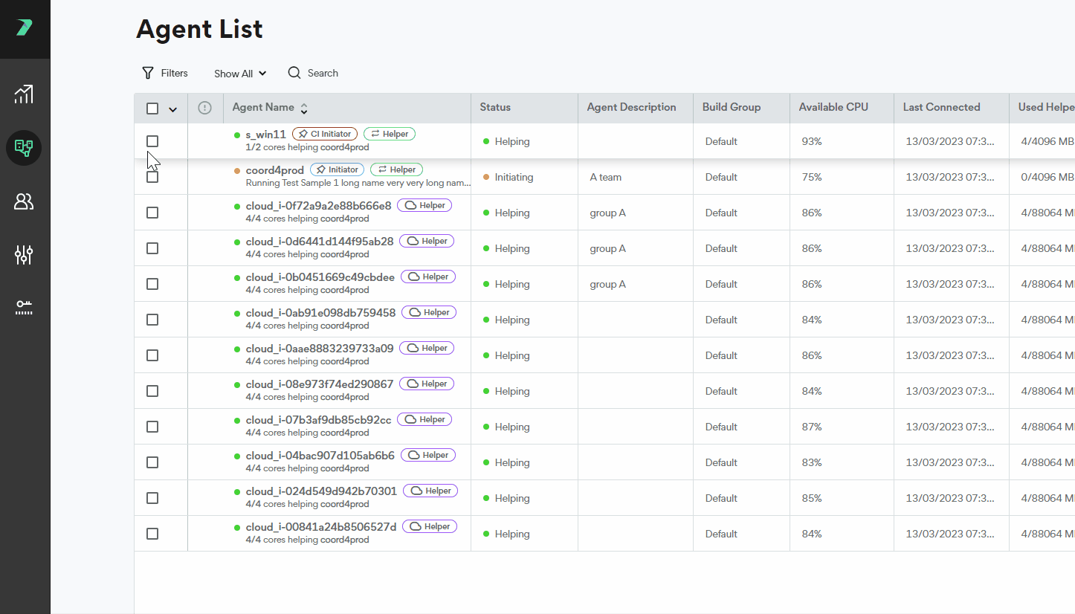Click the Filters funnel icon
The image size is (1075, 614).
(x=148, y=73)
